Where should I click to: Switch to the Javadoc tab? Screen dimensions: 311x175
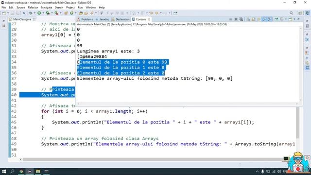click(x=103, y=19)
